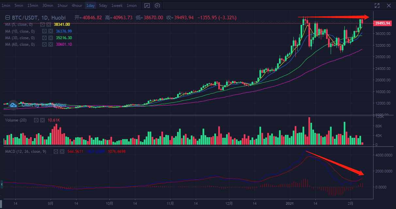
Task: Remove the Volume indicator
Action: click(x=42, y=120)
